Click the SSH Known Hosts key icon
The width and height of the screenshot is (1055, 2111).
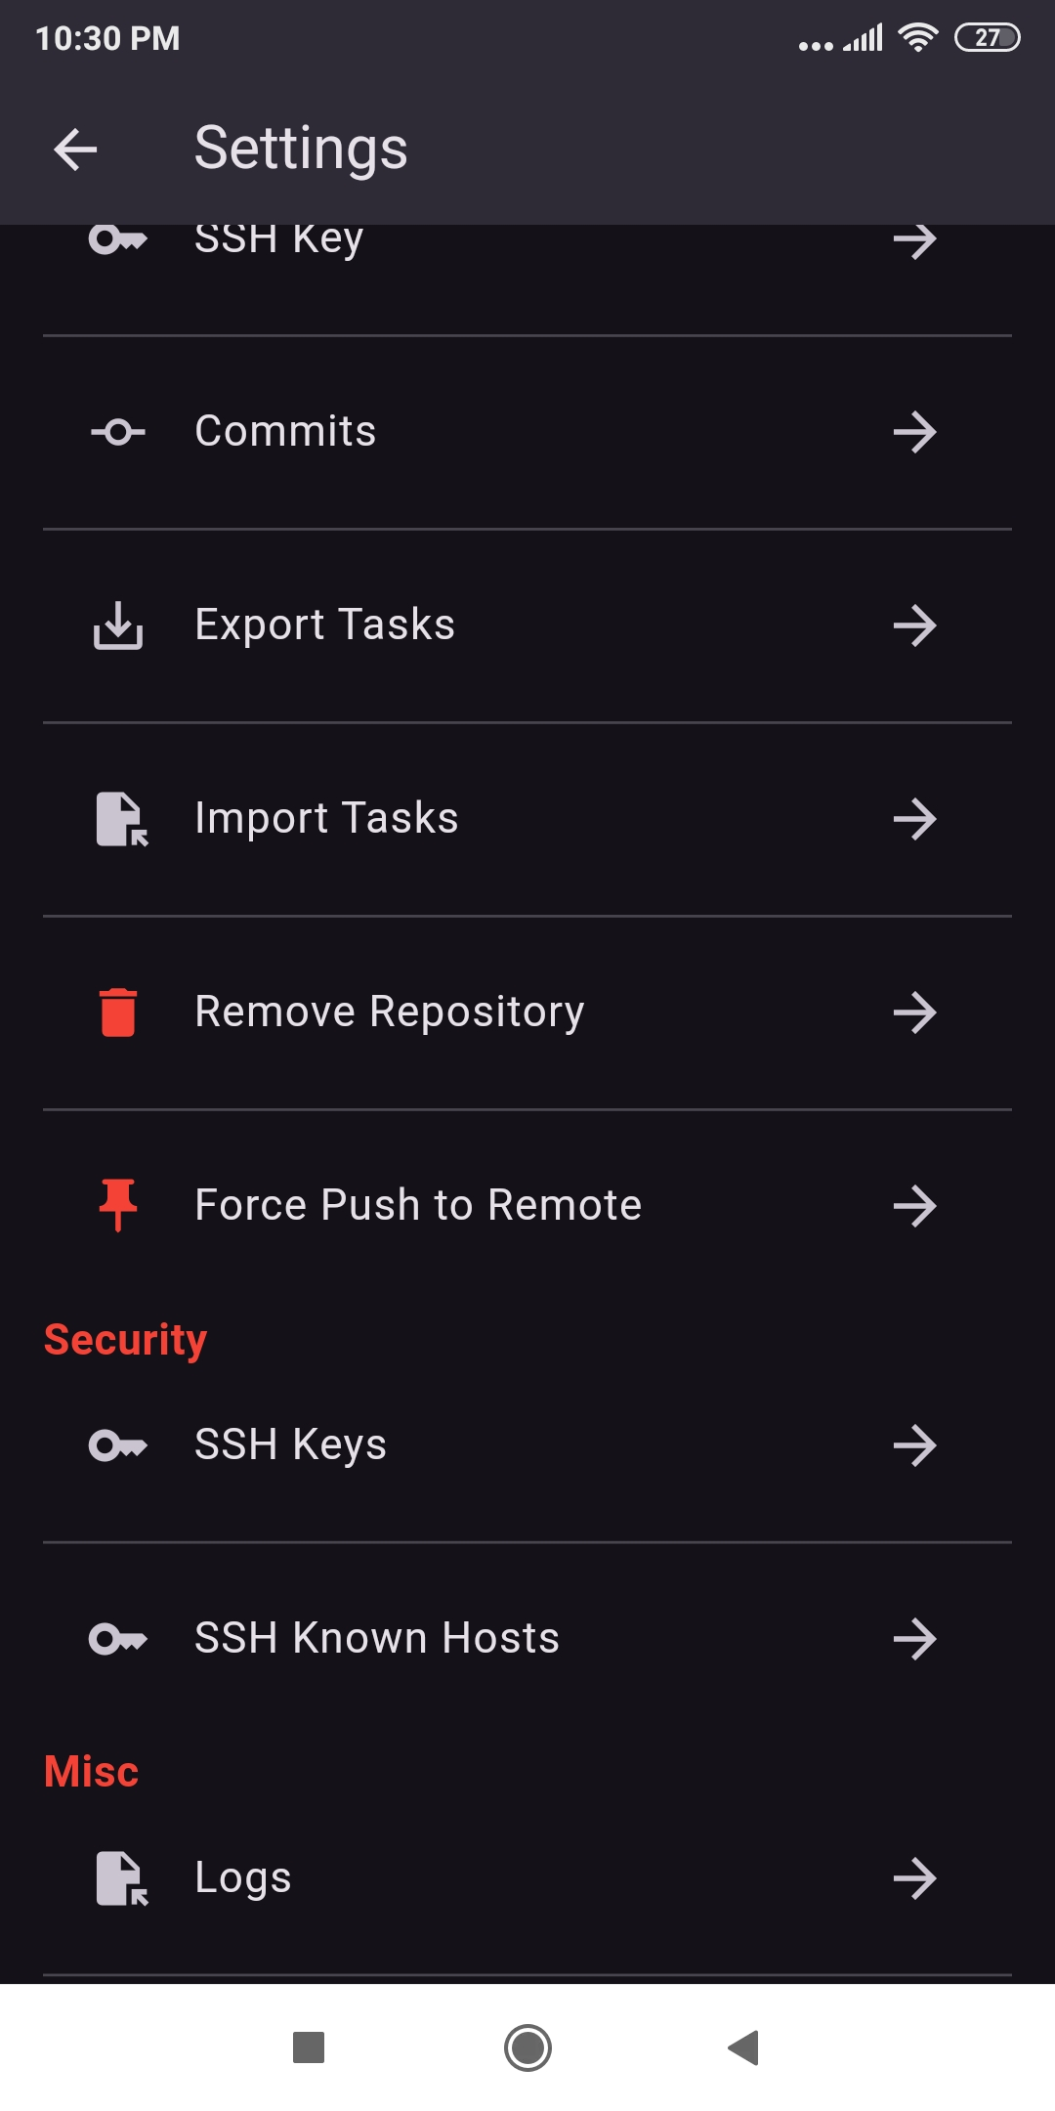(118, 1639)
